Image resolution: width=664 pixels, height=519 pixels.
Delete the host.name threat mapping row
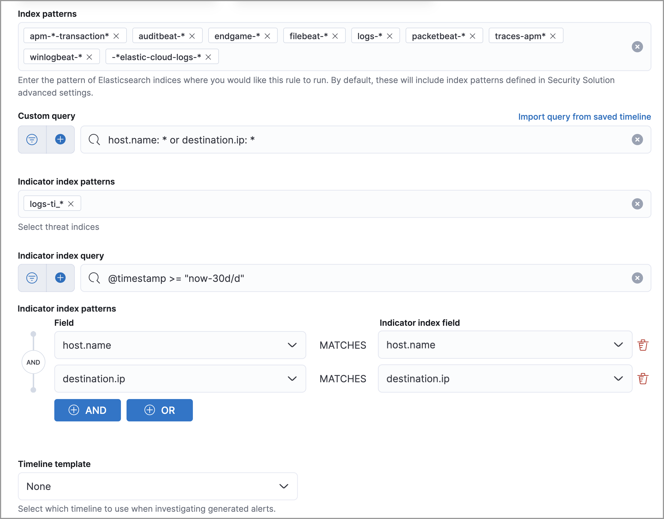[x=643, y=345]
